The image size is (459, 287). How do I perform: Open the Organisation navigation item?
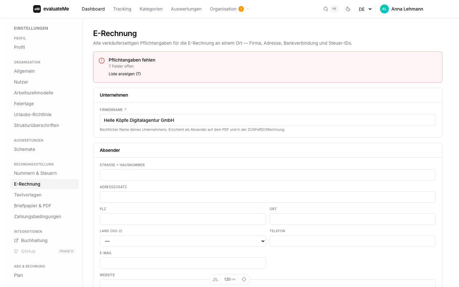pos(223,9)
